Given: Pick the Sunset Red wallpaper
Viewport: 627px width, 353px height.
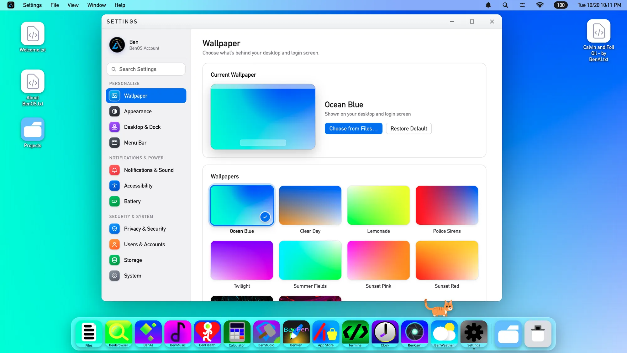Looking at the screenshot, I should 447,260.
